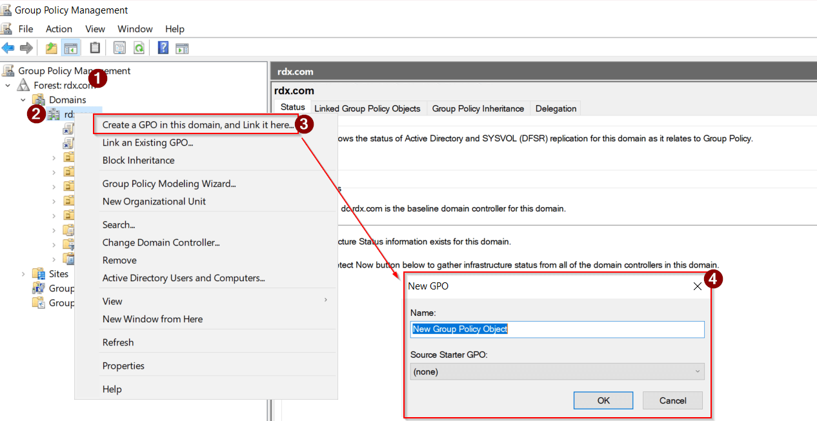
Task: Click the Refresh toolbar icon
Action: (138, 47)
